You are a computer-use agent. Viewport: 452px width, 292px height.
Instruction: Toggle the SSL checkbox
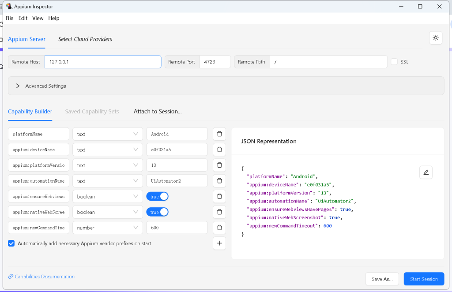pyautogui.click(x=394, y=62)
